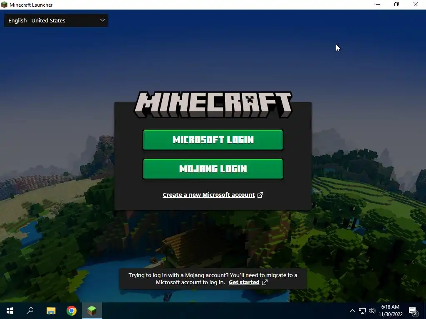426x319 pixels.
Task: Open taskbar Search magnifier
Action: [x=30, y=311]
